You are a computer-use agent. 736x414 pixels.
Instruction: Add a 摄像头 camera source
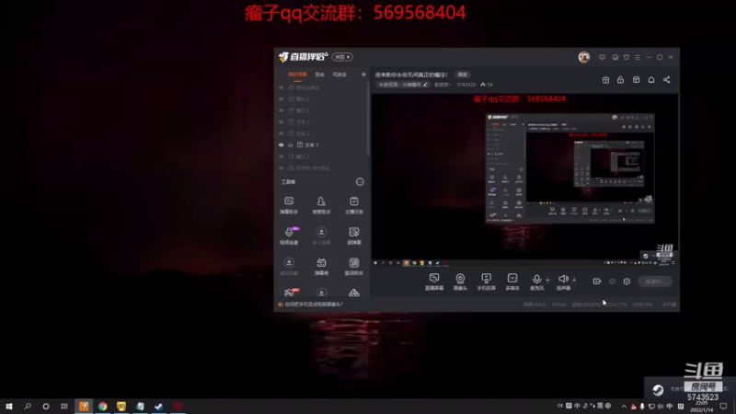pos(460,282)
